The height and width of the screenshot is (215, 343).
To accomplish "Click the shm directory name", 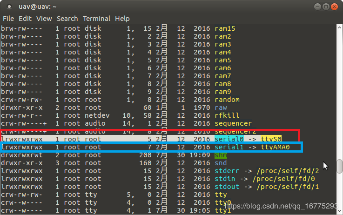I will (221, 155).
